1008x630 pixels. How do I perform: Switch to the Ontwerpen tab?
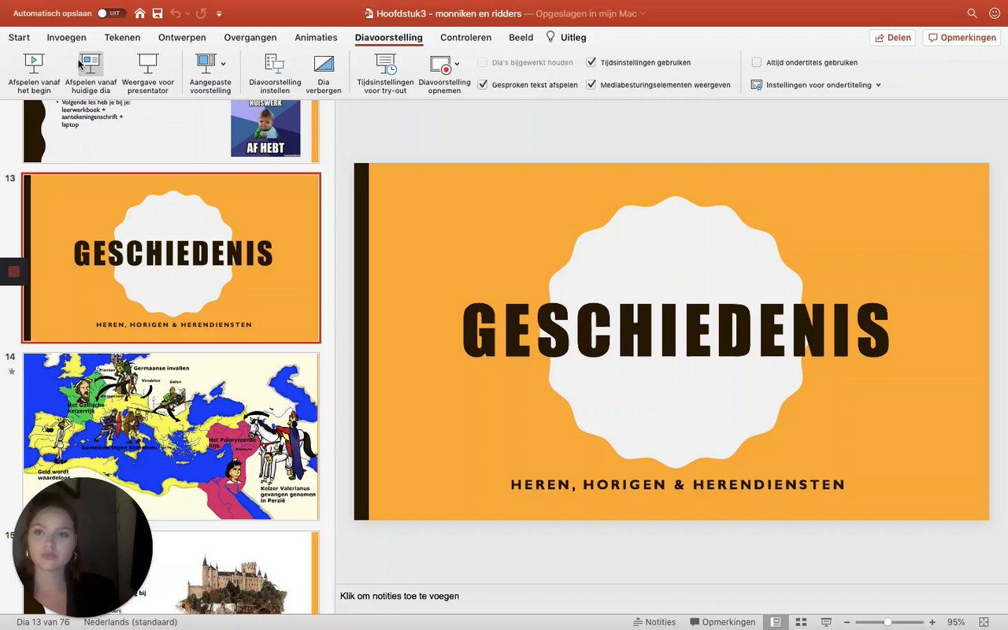[x=182, y=37]
